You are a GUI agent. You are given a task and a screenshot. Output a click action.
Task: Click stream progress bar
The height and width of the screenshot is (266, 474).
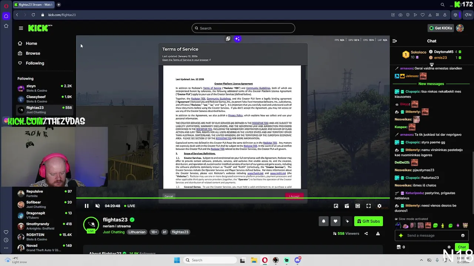click(x=233, y=198)
